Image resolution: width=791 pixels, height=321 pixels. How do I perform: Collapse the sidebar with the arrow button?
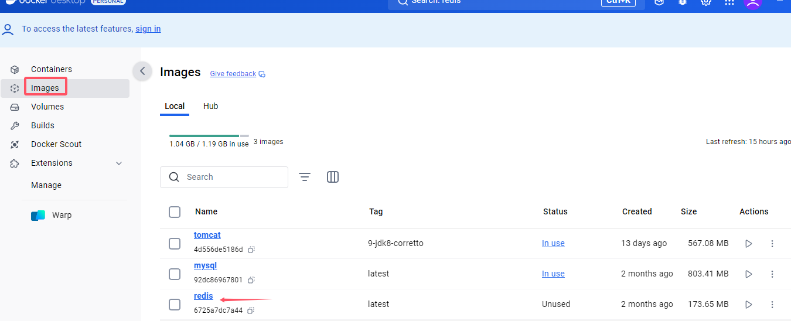click(142, 71)
